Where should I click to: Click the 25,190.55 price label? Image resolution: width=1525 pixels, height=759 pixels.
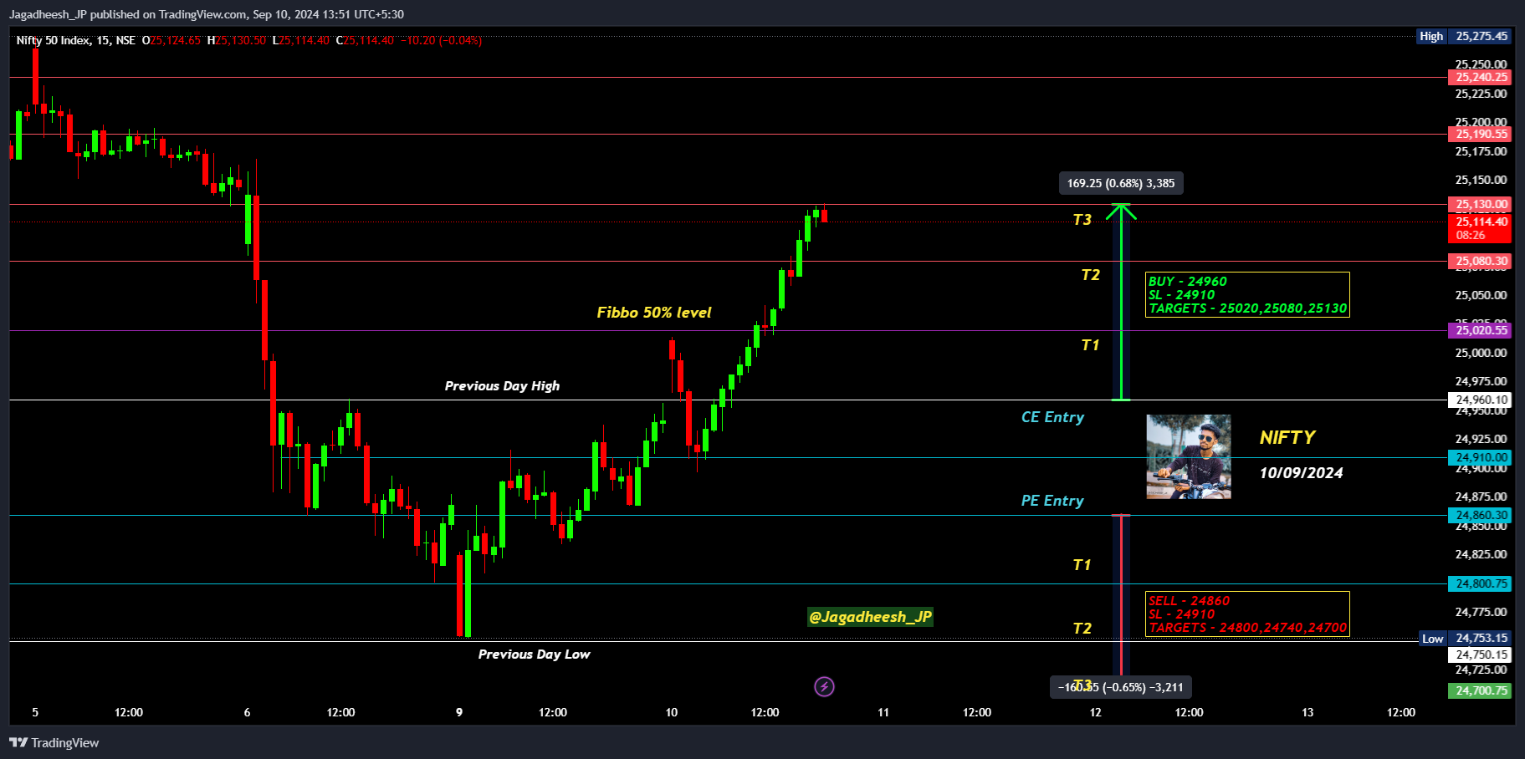(x=1480, y=134)
